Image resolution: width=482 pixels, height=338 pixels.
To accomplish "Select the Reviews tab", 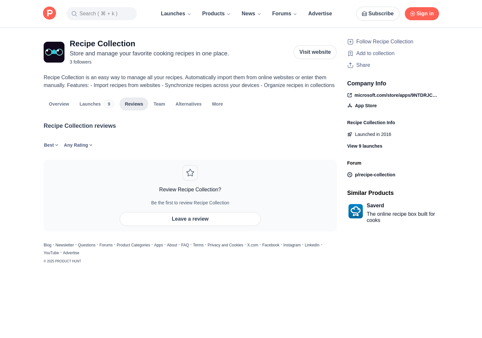I will [134, 104].
